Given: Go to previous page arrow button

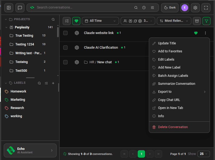Looking at the screenshot, I should pos(133,154).
